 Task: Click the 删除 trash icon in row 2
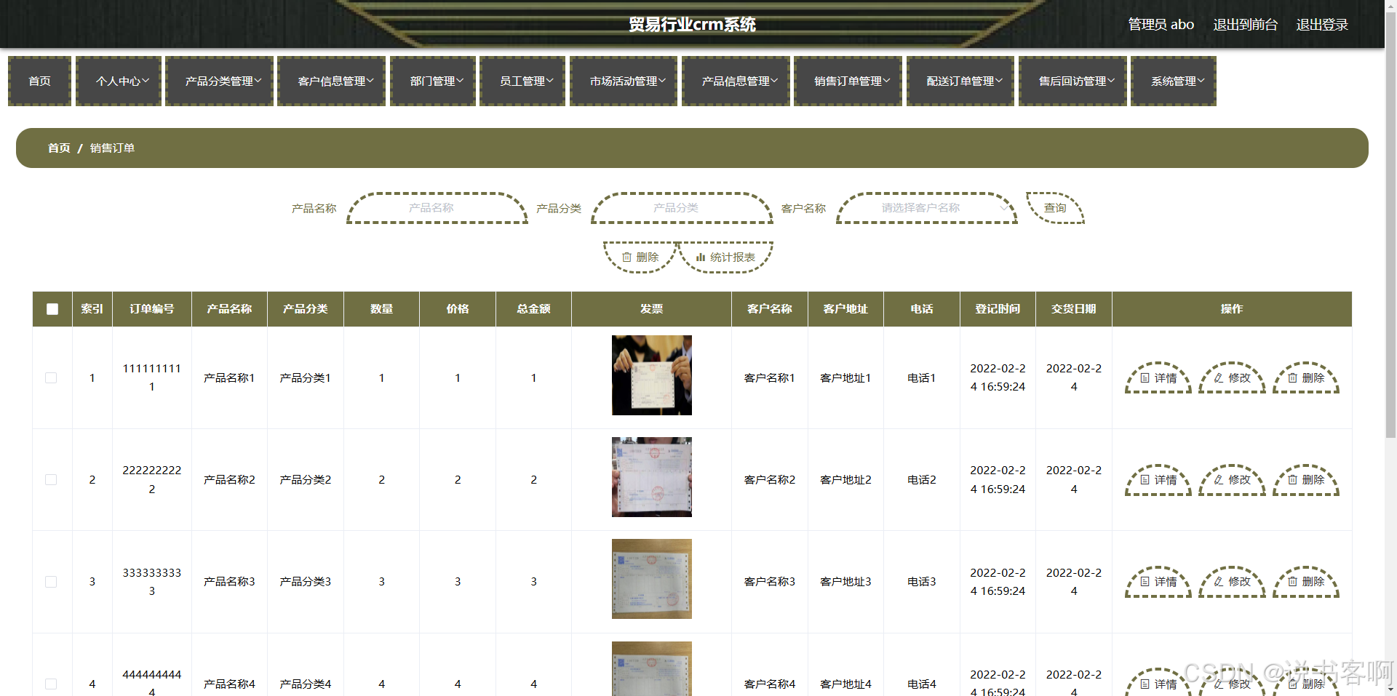point(1292,480)
